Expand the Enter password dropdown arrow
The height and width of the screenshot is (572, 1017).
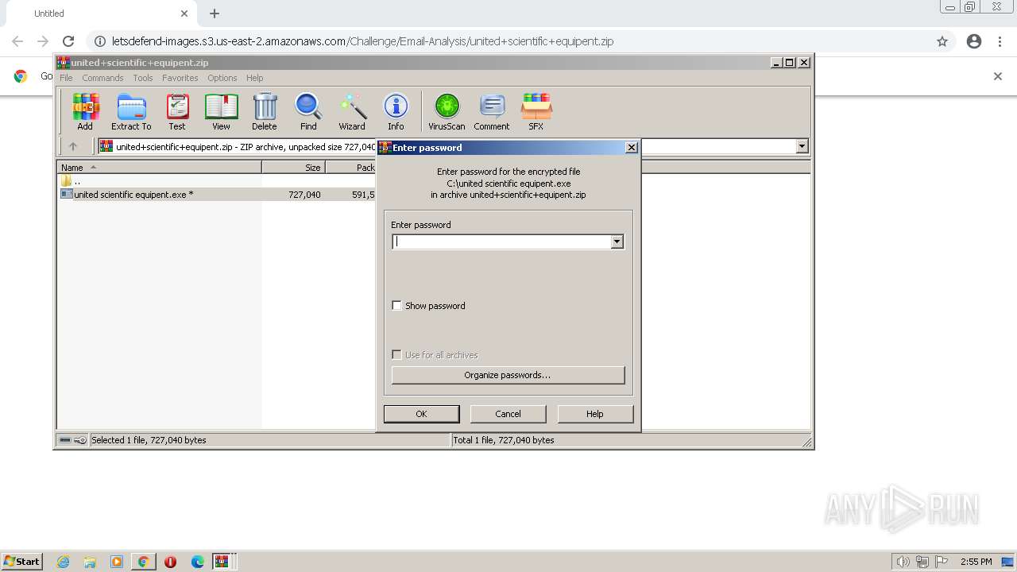click(x=617, y=242)
